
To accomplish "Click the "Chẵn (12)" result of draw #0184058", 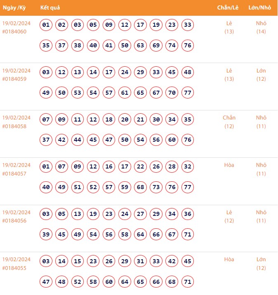I will 229,122.
